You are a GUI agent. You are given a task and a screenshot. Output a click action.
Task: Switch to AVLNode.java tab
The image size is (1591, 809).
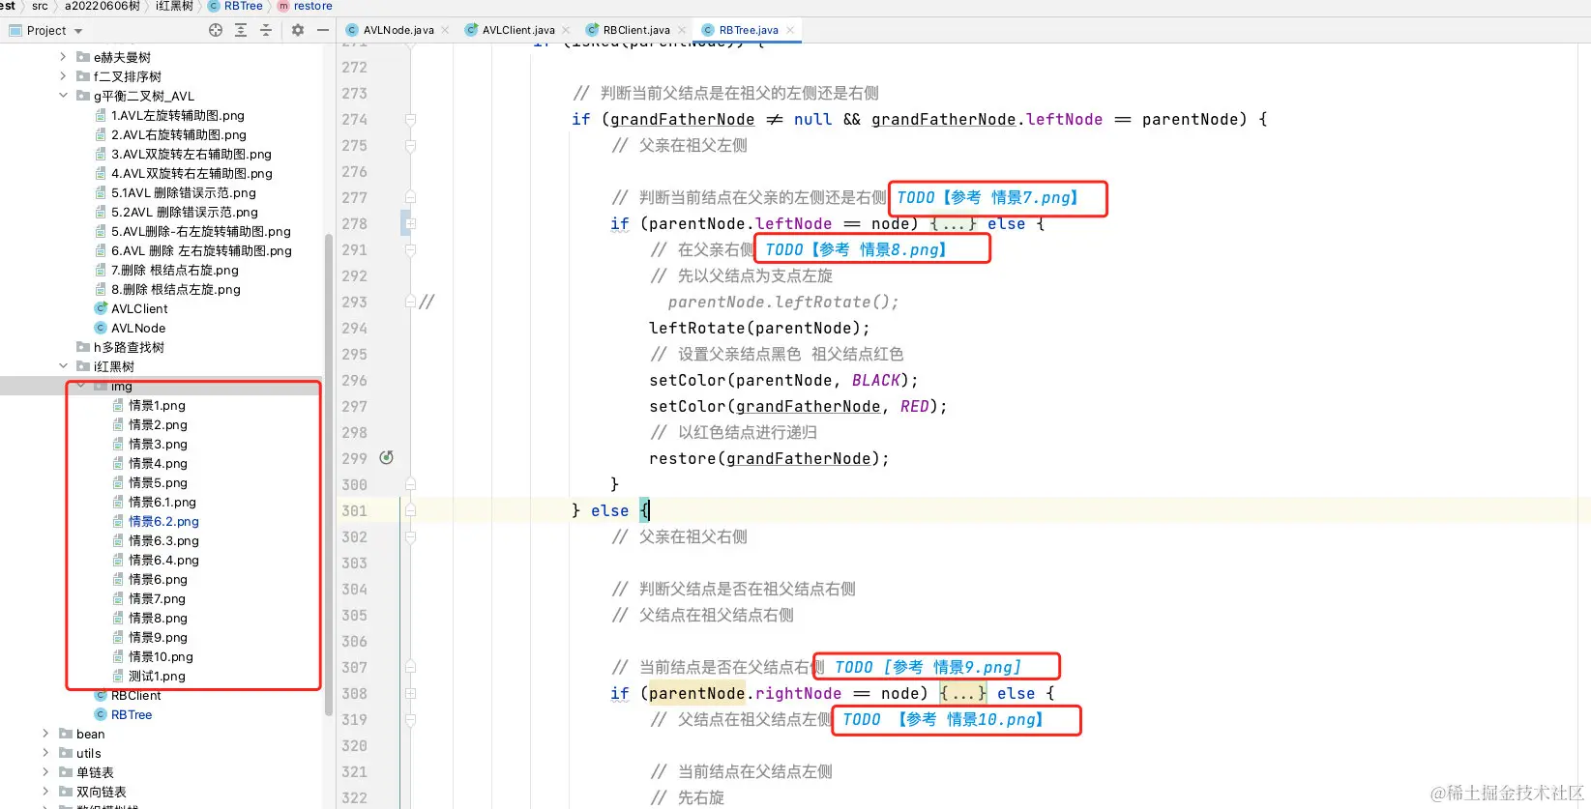tap(398, 30)
